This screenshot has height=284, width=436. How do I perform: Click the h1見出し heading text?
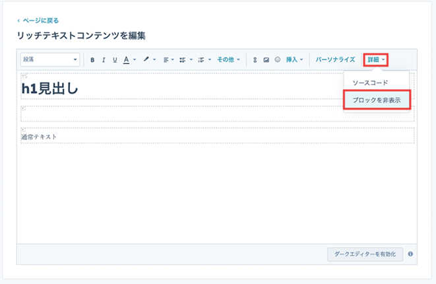click(x=49, y=89)
